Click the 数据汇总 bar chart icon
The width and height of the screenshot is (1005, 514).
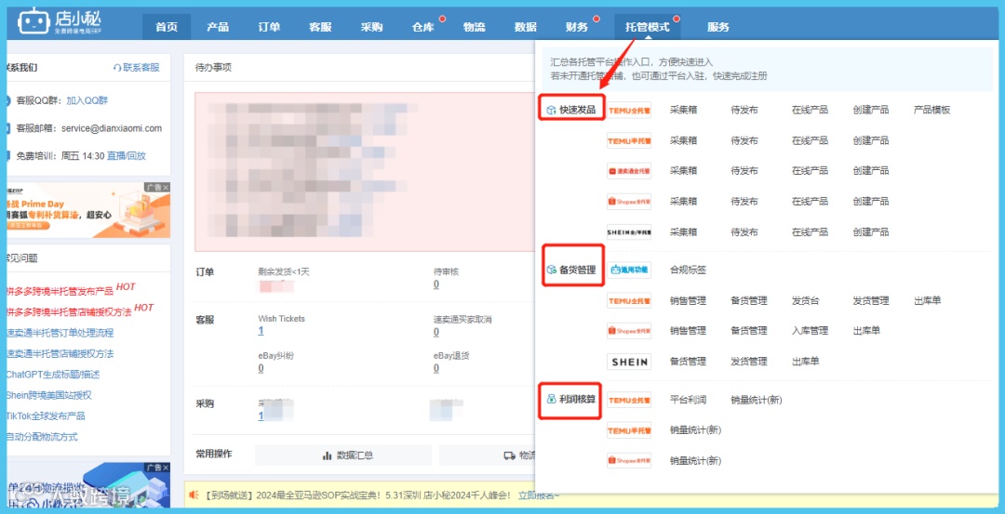click(327, 455)
